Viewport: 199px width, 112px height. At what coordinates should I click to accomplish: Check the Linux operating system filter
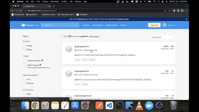[24, 80]
